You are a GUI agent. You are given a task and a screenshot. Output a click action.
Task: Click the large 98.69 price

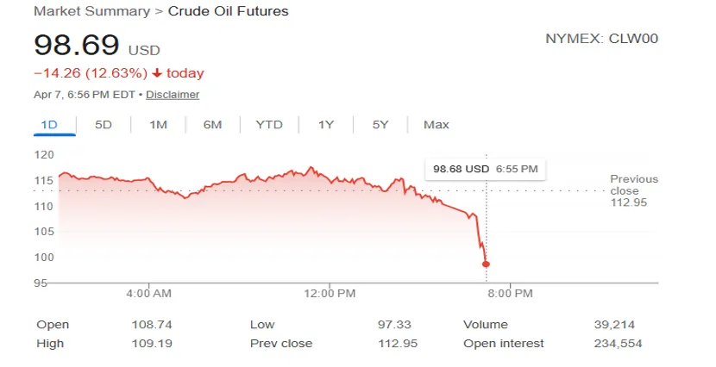pos(75,46)
